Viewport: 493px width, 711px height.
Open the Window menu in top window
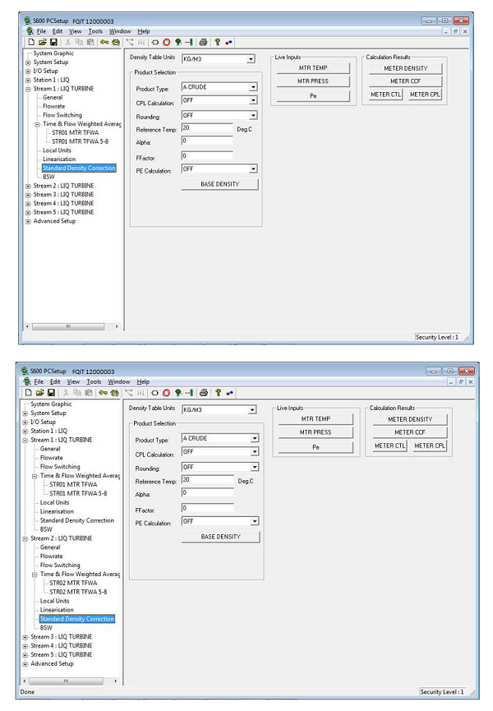[120, 31]
